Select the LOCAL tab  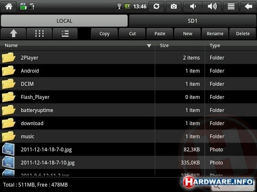coord(64,20)
